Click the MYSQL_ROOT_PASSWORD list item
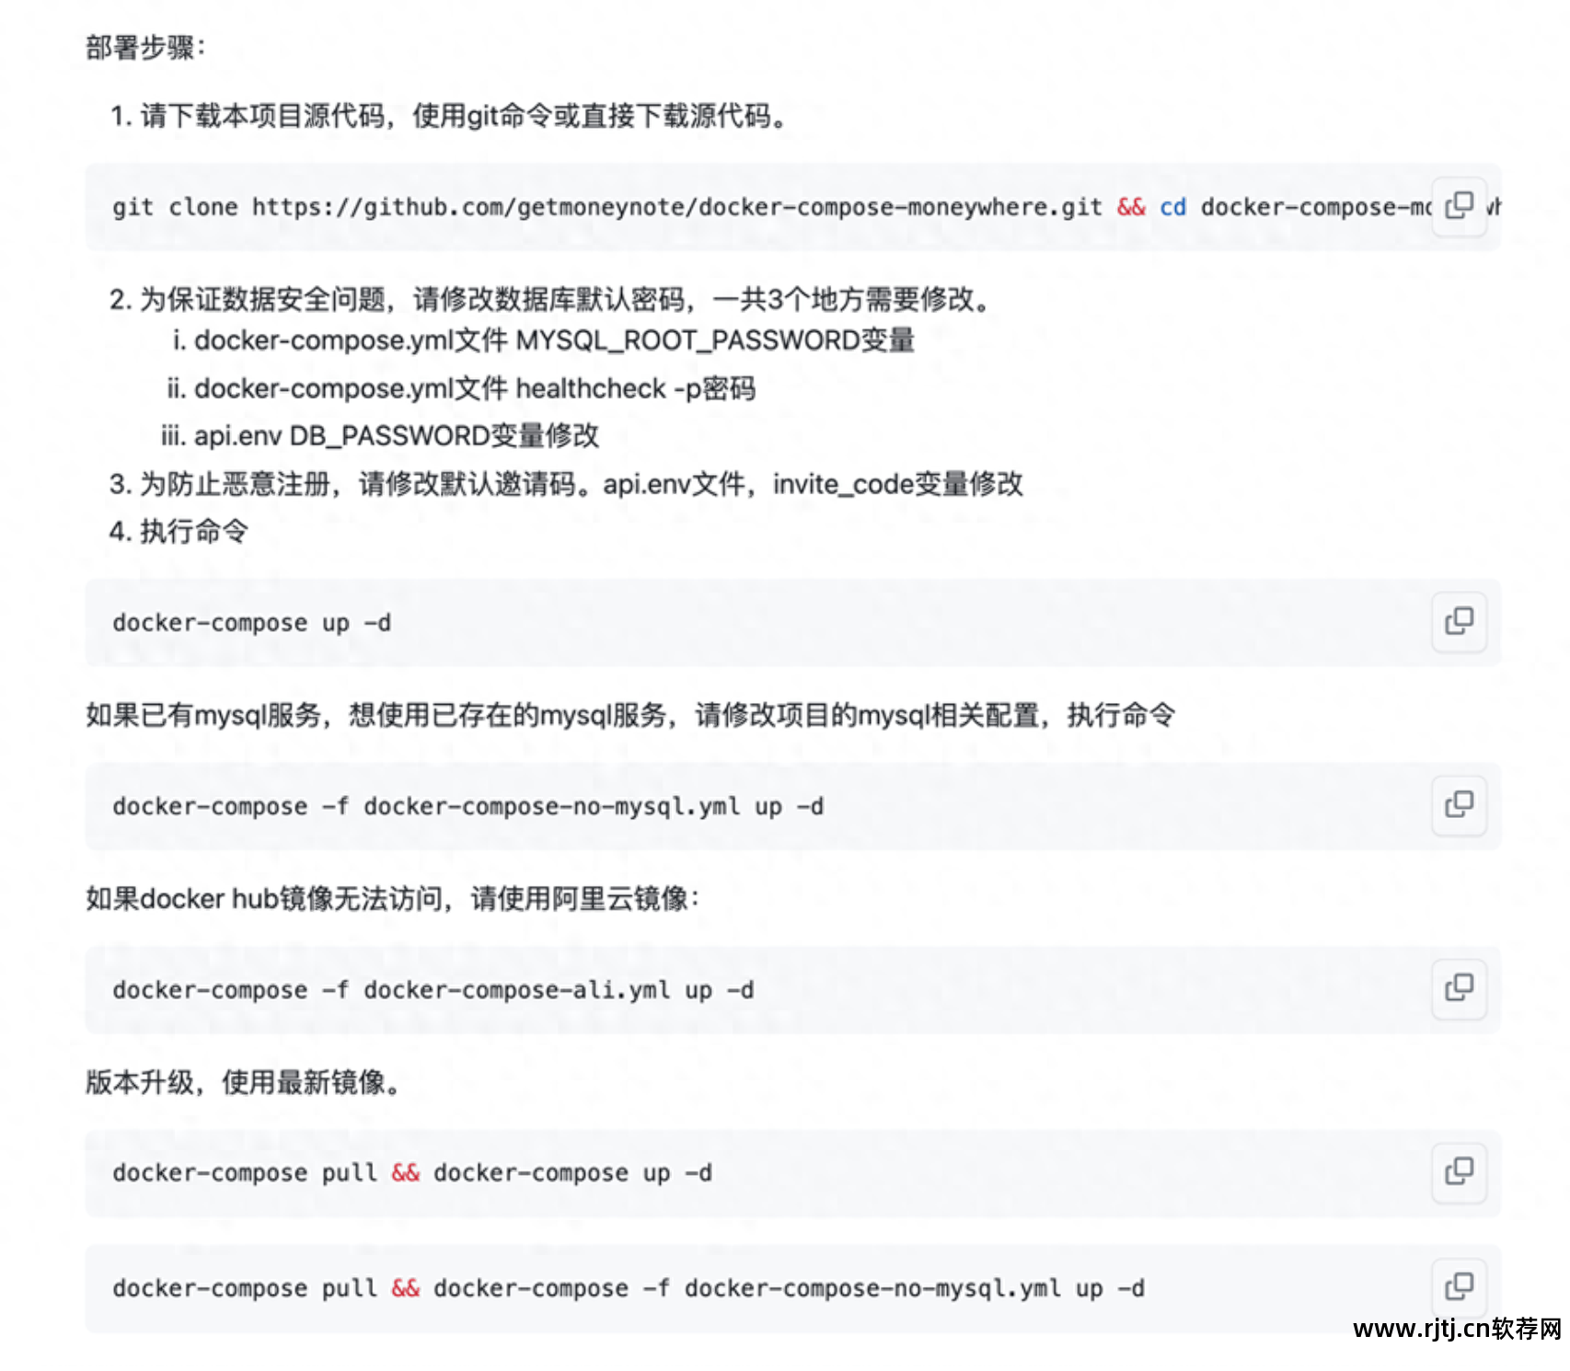Viewport: 1570px width, 1371px height. pyautogui.click(x=543, y=341)
